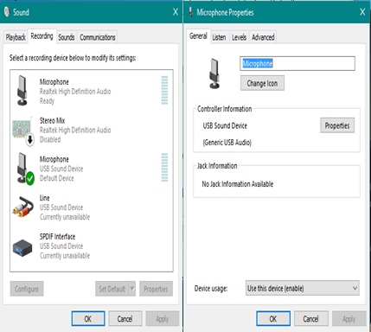Click the Configure button
This screenshot has height=332, width=371.
(27, 289)
